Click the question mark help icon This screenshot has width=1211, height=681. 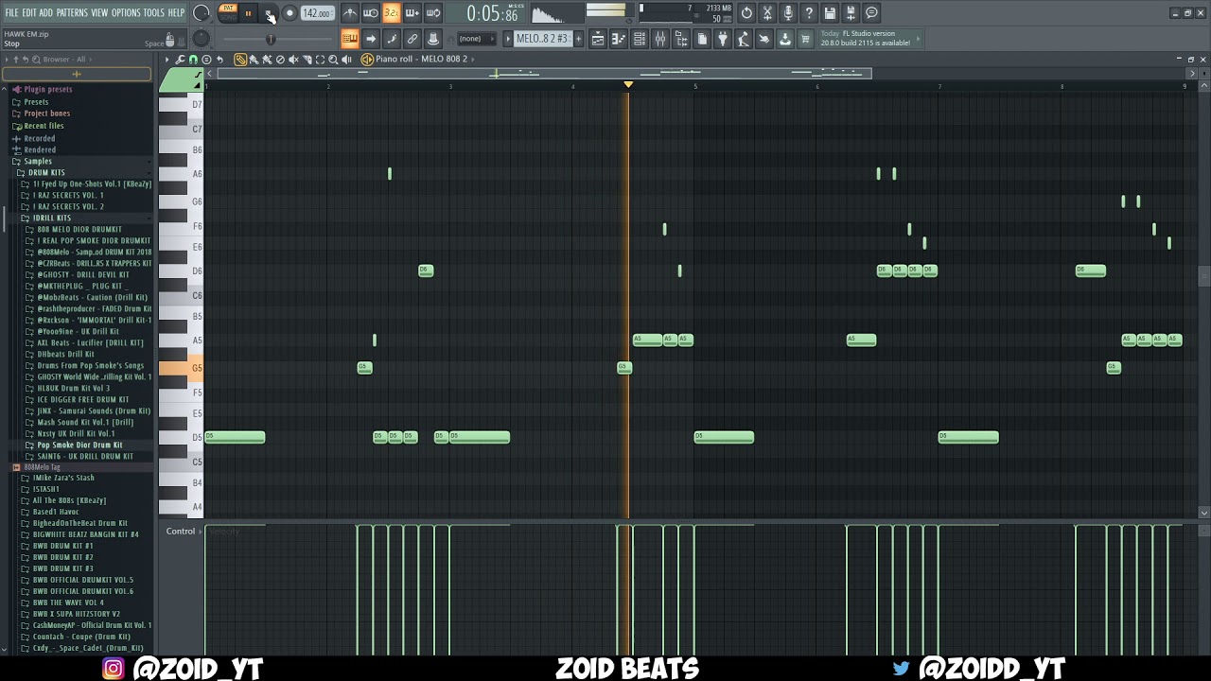point(809,13)
